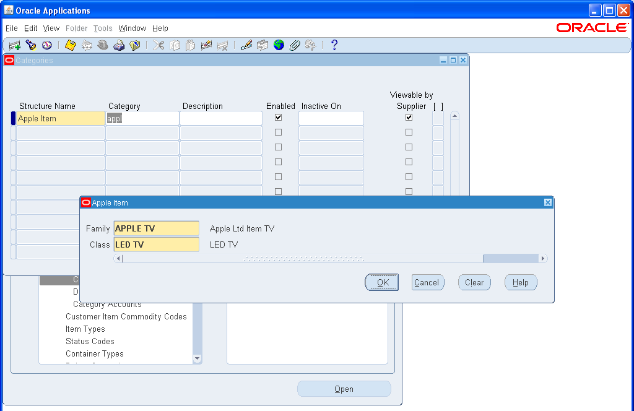Check the Enabled box in the fifth row
Viewport: 634px width, 411px height.
(x=278, y=176)
